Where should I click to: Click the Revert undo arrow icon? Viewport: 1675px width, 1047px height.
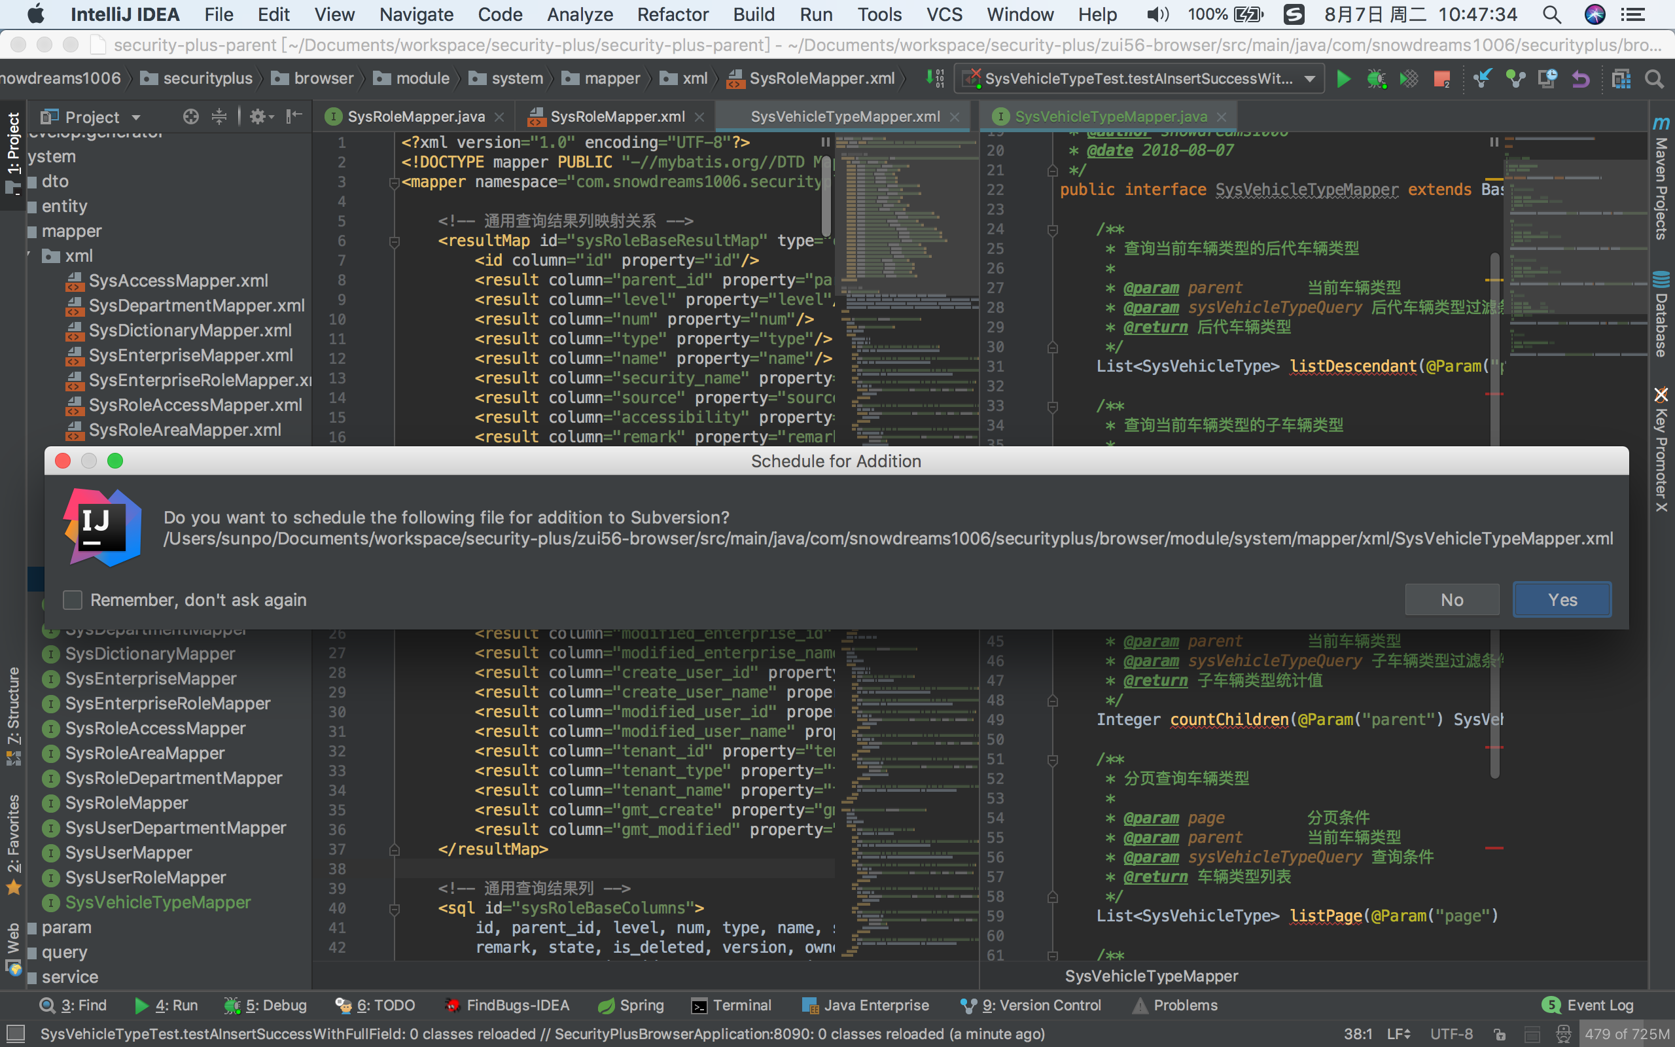[x=1581, y=79]
